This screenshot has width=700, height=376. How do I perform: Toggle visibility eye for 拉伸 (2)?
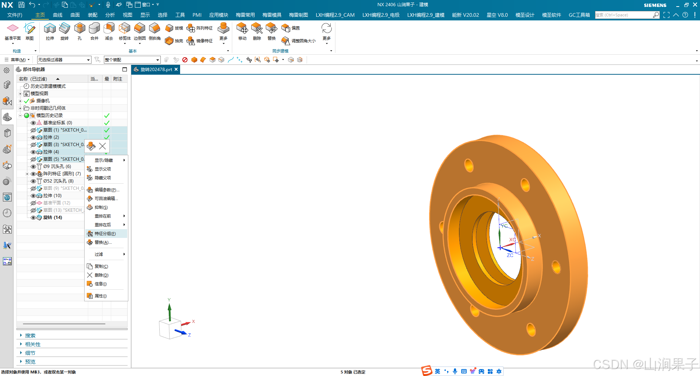(x=33, y=137)
